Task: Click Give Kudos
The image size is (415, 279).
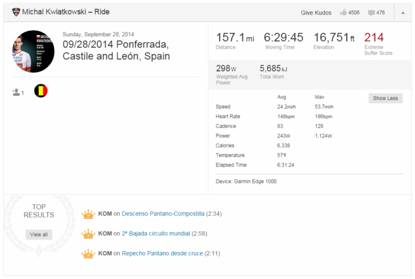Action: tap(317, 12)
